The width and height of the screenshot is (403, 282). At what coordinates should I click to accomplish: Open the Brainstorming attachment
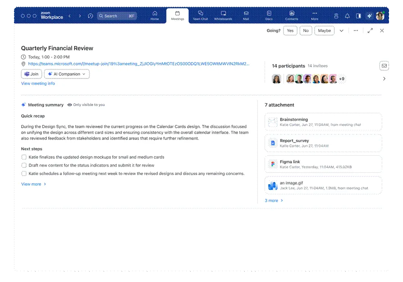point(323,122)
